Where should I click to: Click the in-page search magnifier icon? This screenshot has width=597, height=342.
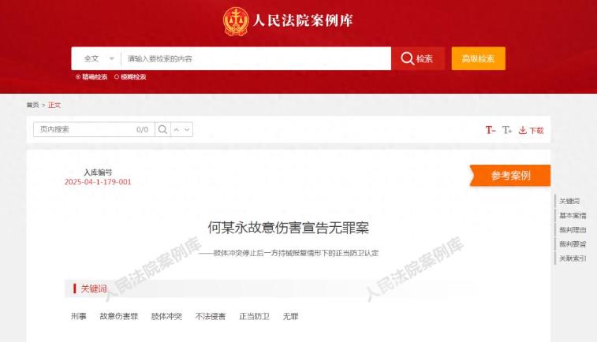click(162, 129)
